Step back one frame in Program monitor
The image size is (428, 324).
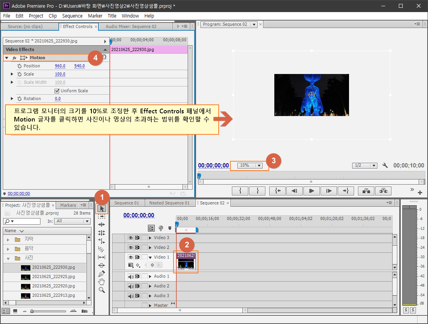pos(295,191)
